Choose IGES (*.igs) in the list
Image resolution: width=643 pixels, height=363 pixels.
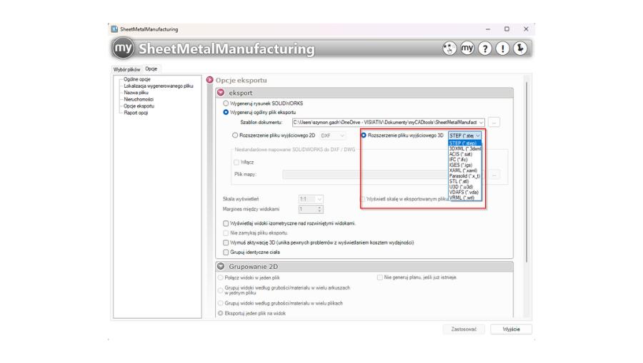(464, 165)
